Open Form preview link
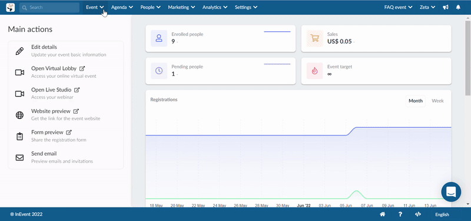Image resolution: width=471 pixels, height=221 pixels. tap(47, 132)
